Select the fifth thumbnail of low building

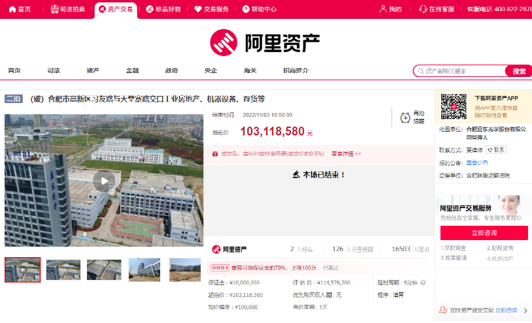pyautogui.click(x=185, y=270)
